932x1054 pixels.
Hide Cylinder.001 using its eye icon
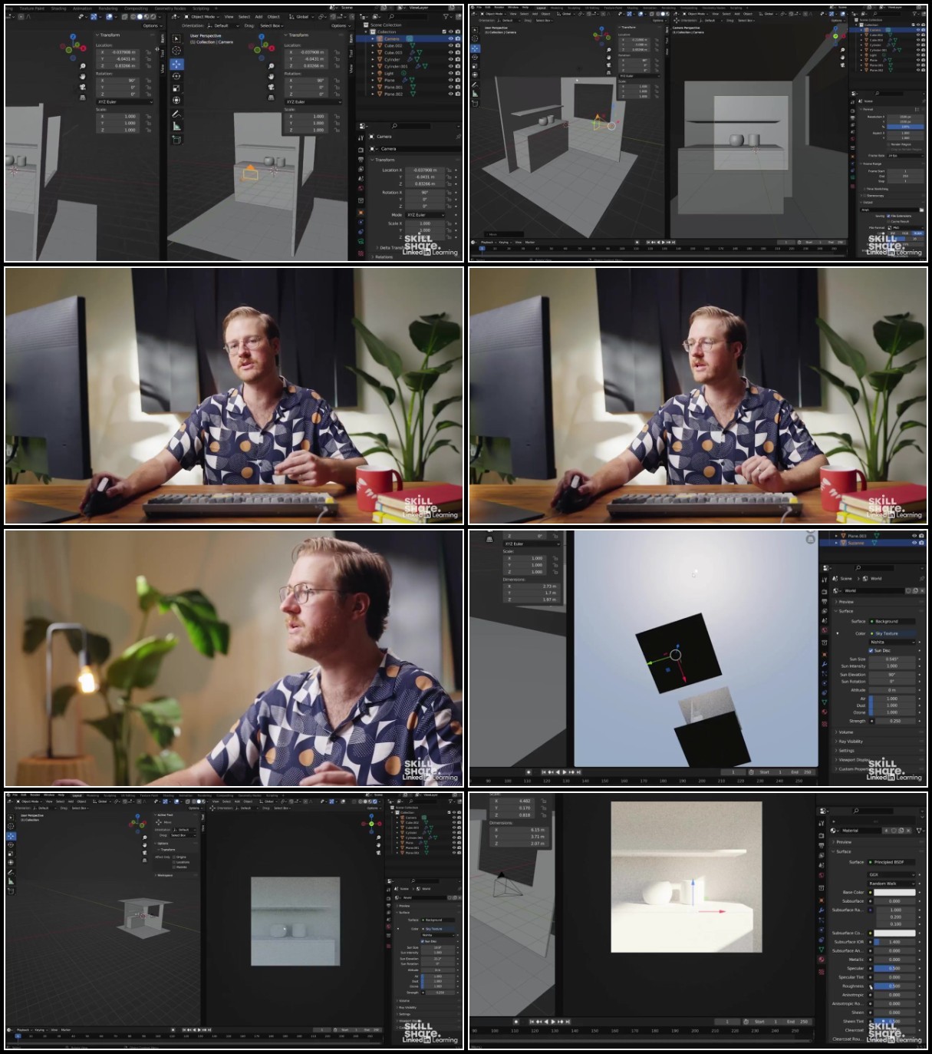coord(450,66)
